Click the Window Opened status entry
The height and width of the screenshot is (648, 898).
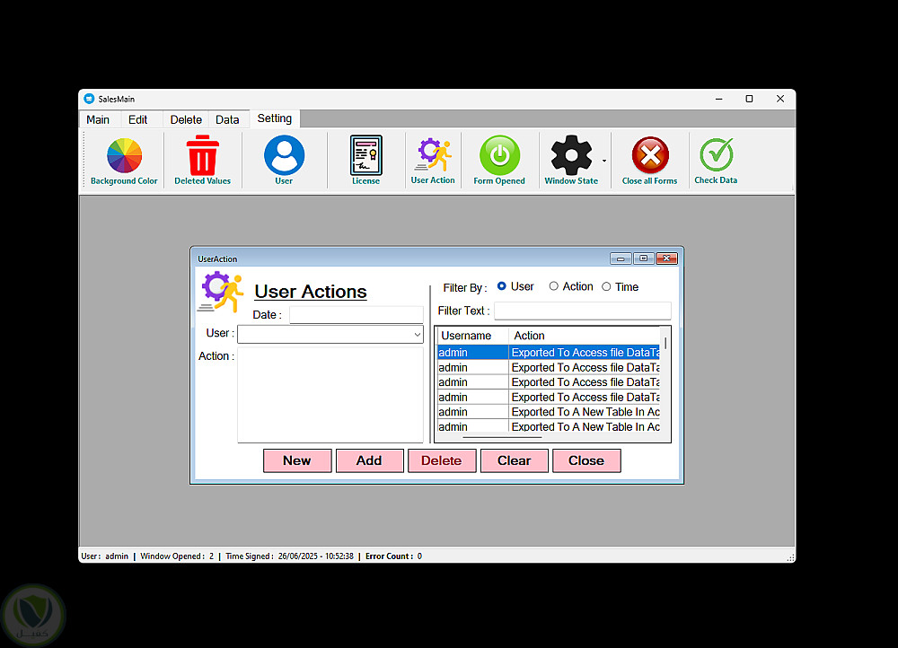click(x=177, y=556)
